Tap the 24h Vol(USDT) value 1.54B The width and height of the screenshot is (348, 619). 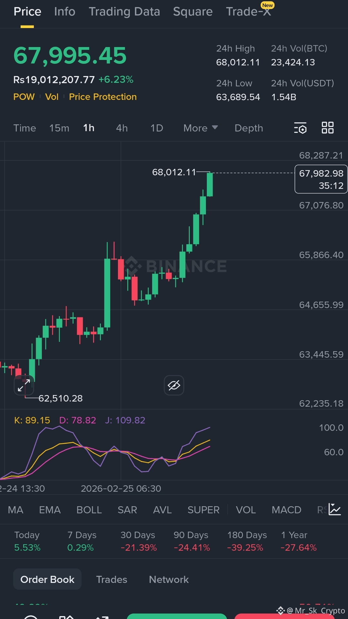click(x=284, y=97)
